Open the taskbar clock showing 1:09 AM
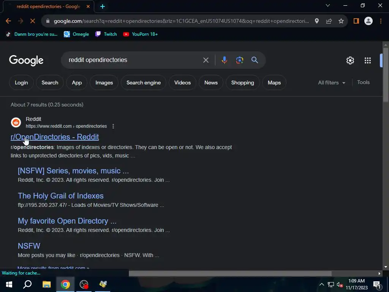389x292 pixels. pyautogui.click(x=356, y=284)
